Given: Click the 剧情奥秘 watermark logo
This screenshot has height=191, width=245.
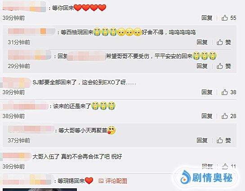Looking at the screenshot, I should point(206,178).
